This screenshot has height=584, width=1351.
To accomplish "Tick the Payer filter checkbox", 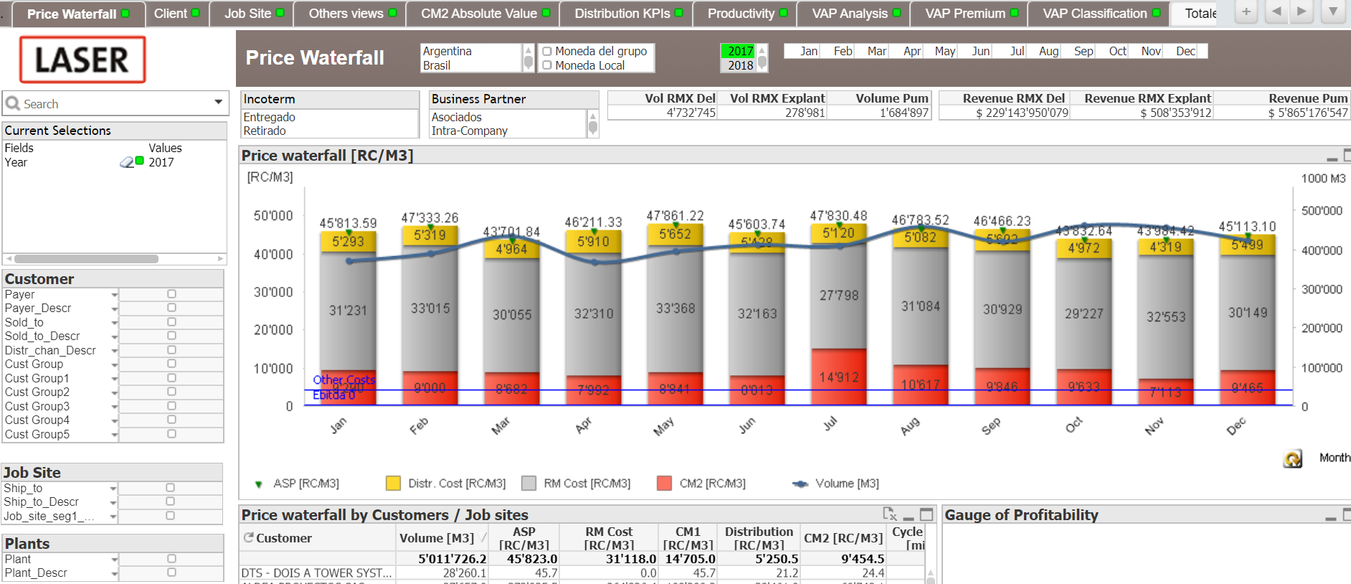I will coord(171,294).
